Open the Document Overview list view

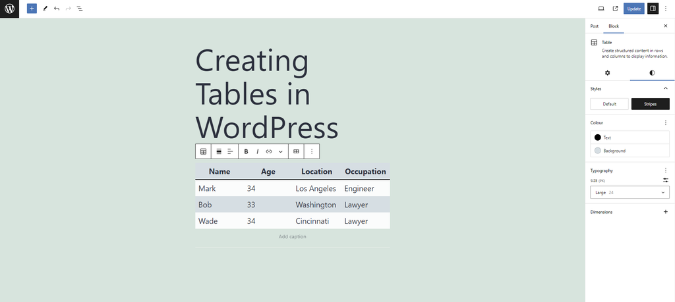tap(80, 9)
